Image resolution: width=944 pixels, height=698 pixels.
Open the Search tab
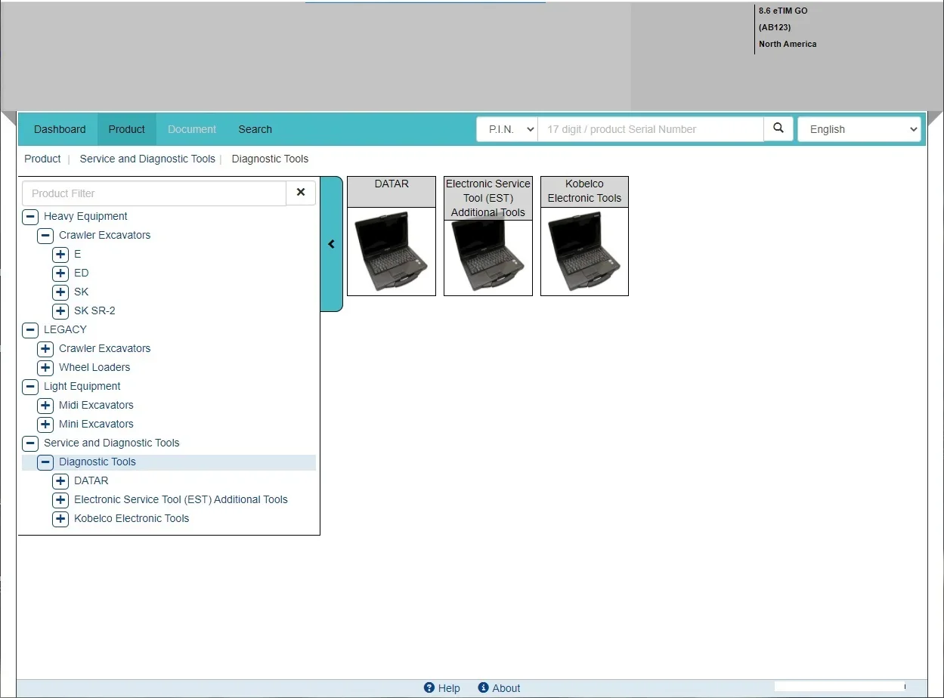pos(255,129)
